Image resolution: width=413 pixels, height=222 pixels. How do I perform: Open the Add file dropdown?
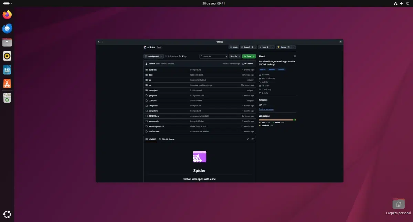coord(235,56)
